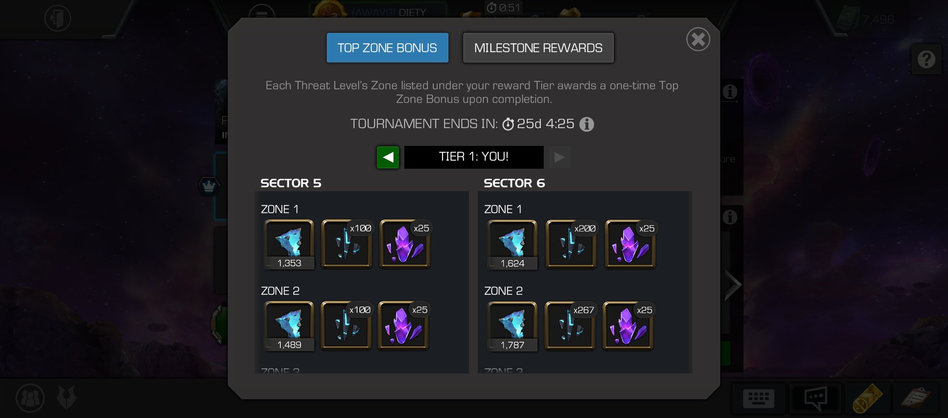Go to previous tier with green arrow
948x418 pixels.
pyautogui.click(x=388, y=157)
